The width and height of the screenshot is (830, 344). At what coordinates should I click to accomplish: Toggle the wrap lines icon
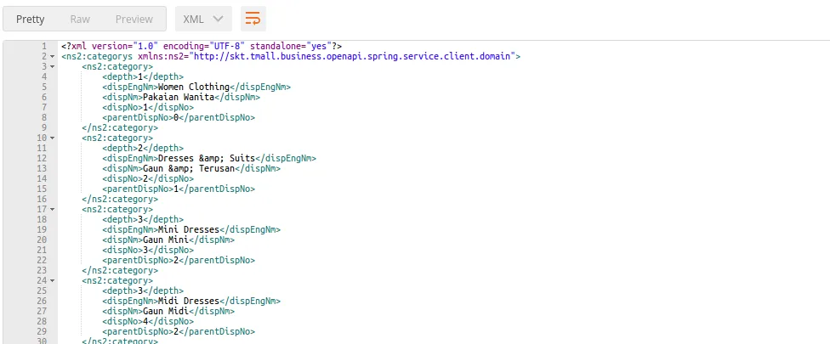[x=253, y=19]
